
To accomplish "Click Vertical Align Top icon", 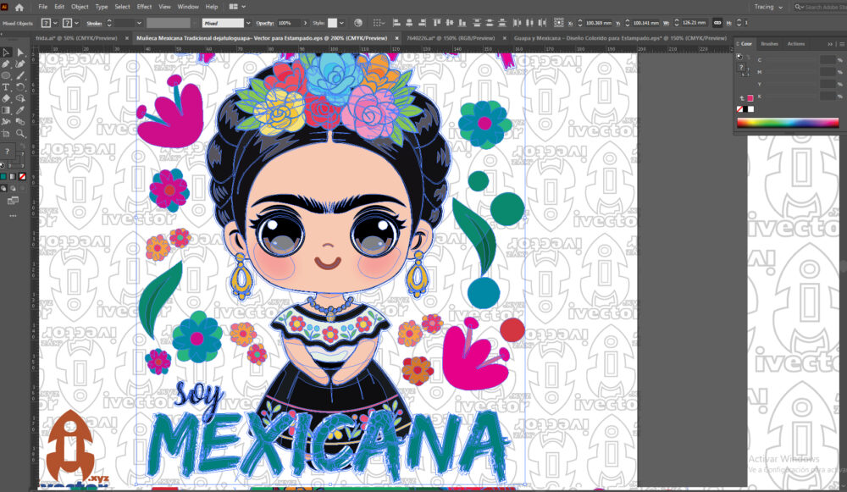I will 436,23.
